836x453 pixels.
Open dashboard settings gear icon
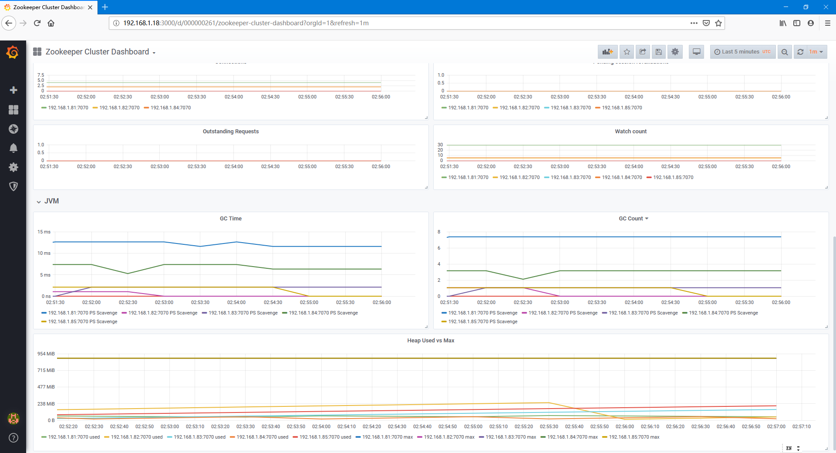[675, 52]
